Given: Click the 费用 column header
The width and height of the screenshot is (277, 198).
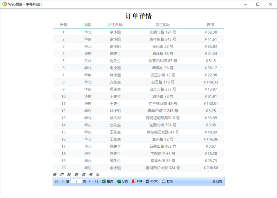Looking at the screenshot, I should pyautogui.click(x=211, y=25).
